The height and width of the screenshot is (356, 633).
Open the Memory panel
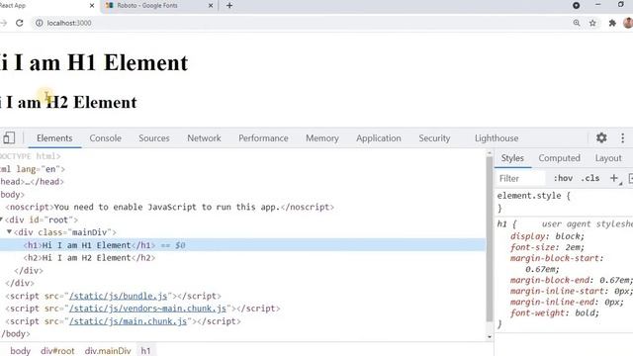[x=321, y=138]
